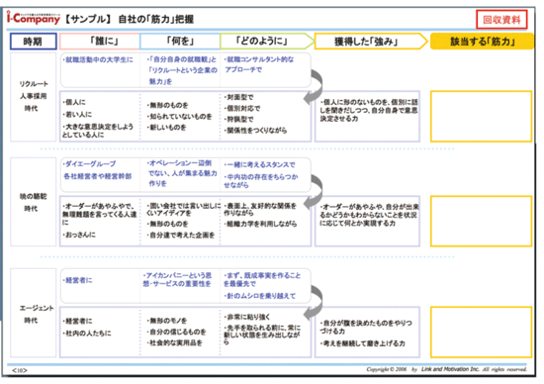This screenshot has width=544, height=384.
Task: Select the リクルート人事採用時代 period cell
Action: tap(33, 97)
